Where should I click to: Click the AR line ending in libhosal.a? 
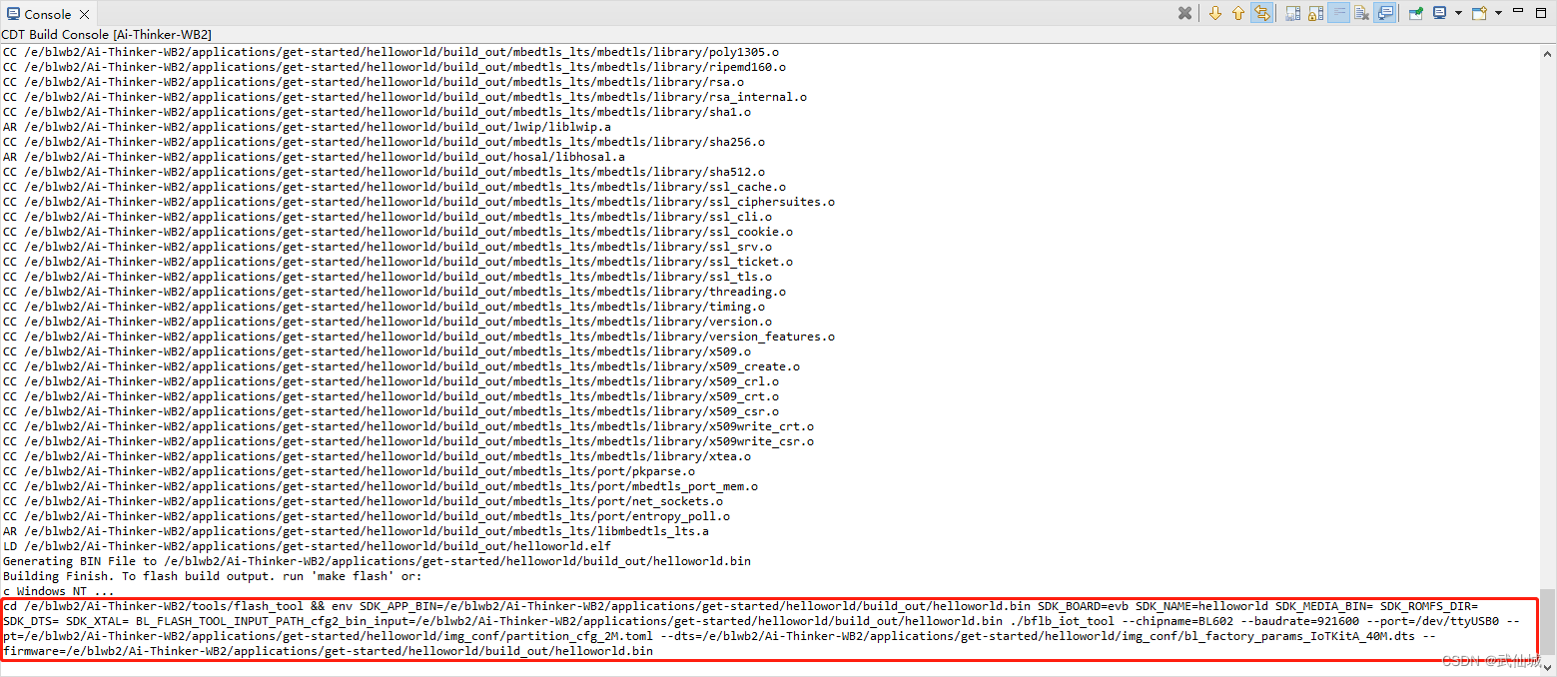pyautogui.click(x=314, y=157)
